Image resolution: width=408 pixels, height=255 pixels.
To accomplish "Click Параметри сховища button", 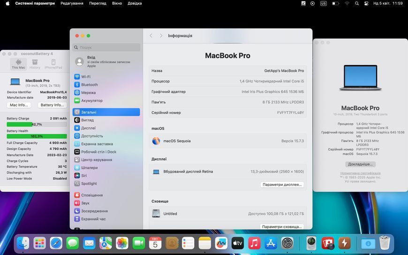I will (x=282, y=226).
